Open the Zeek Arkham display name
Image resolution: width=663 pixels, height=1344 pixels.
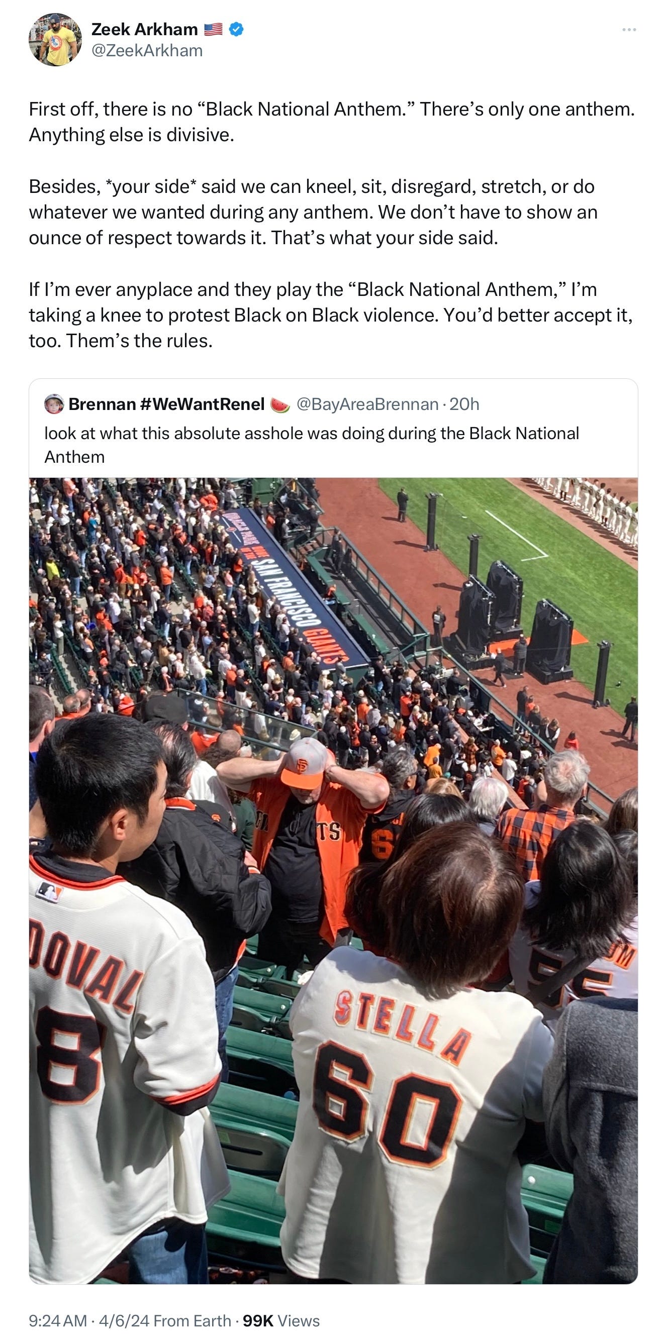click(145, 29)
